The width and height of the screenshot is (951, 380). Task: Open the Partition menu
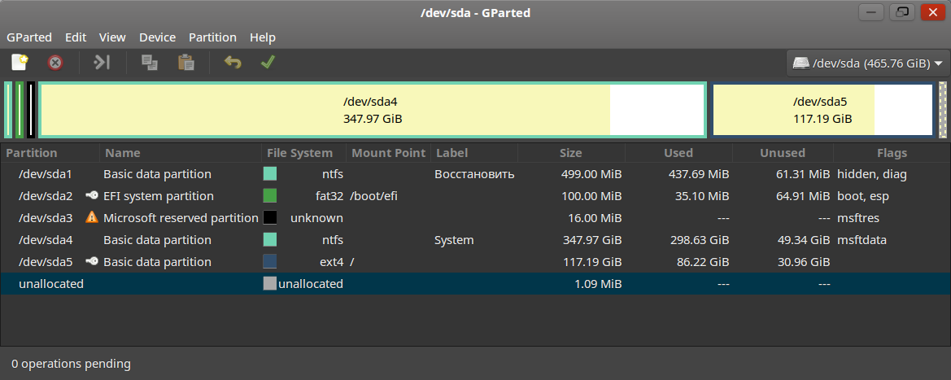click(x=212, y=37)
